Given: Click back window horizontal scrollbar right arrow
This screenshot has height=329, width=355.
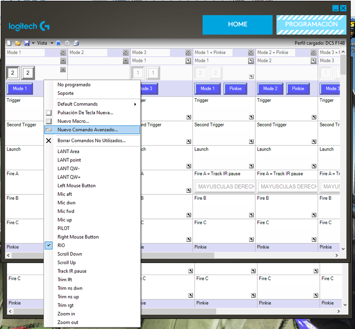Looking at the screenshot, I should click(x=338, y=311).
